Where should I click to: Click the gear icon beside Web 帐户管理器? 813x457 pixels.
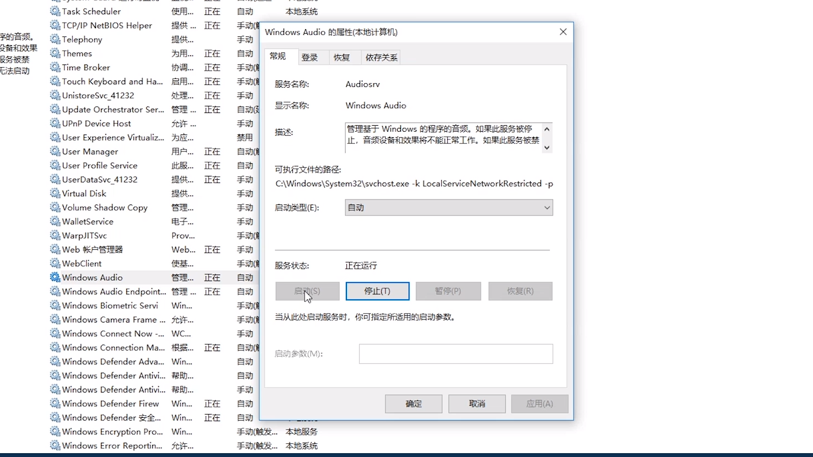pyautogui.click(x=55, y=249)
